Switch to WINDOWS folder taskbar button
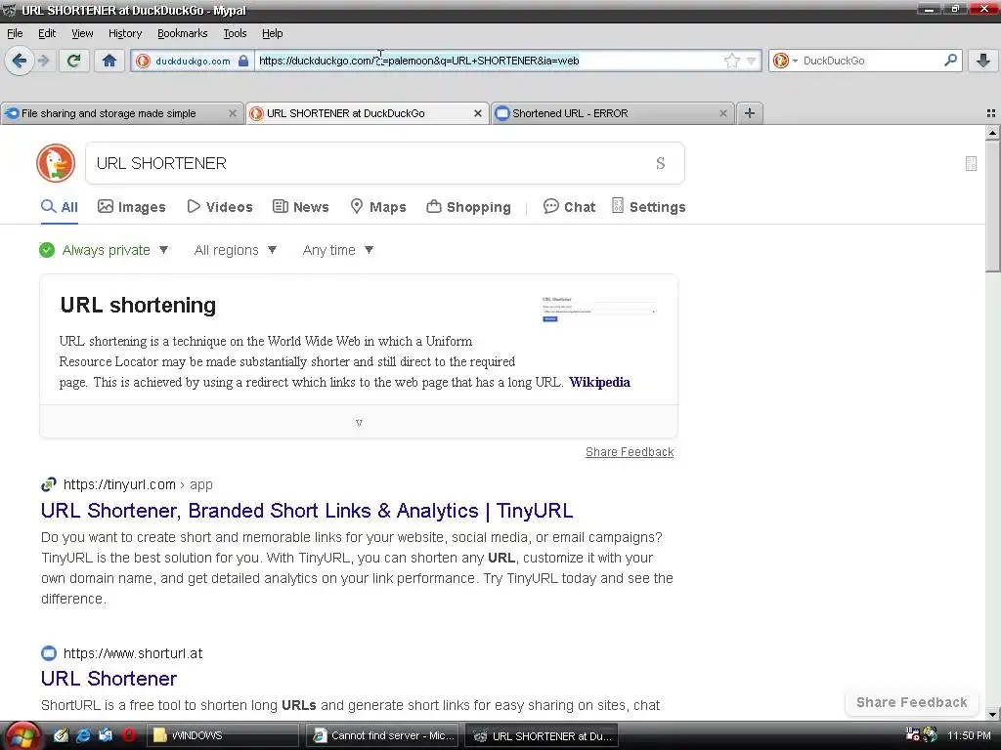 (223, 735)
